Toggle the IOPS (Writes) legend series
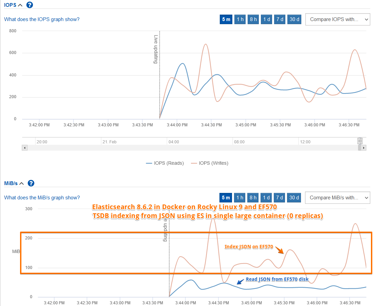 (x=210, y=163)
